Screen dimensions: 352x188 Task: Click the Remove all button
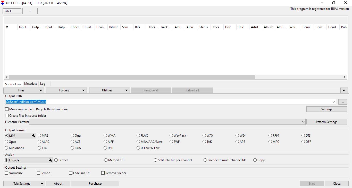click(151, 90)
